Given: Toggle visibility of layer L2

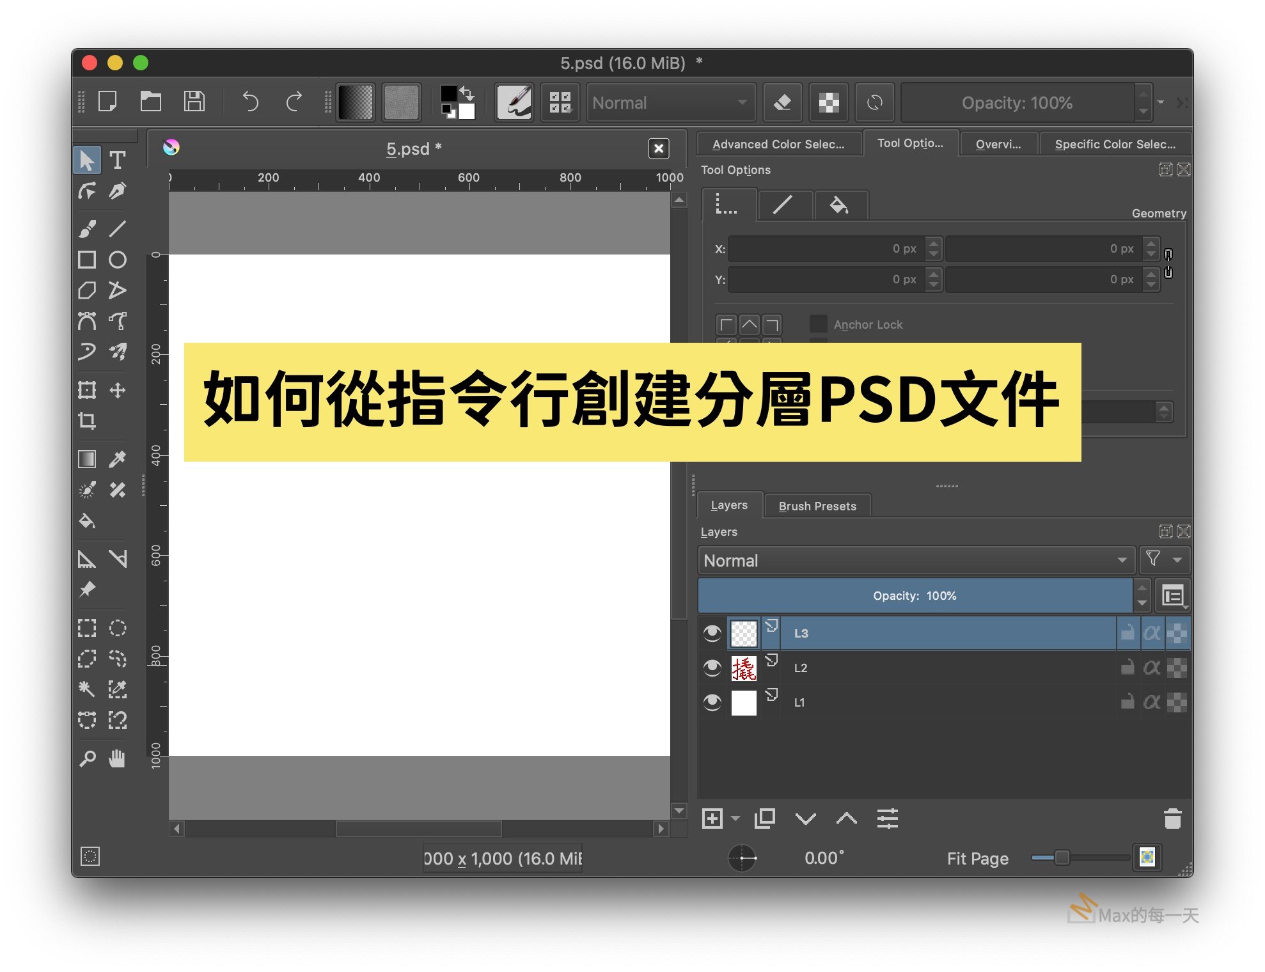Looking at the screenshot, I should [712, 668].
